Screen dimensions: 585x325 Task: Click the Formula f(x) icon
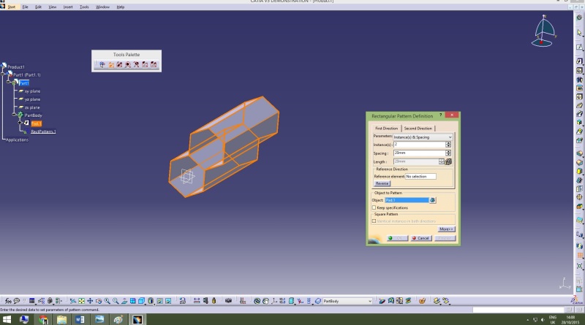tap(8, 301)
